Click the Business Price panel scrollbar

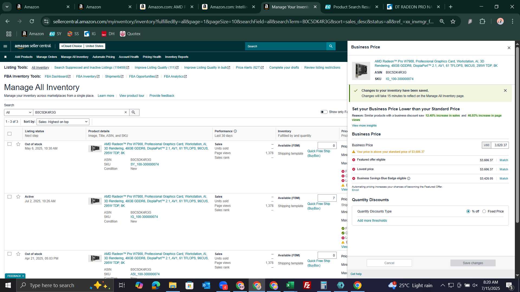(517, 135)
